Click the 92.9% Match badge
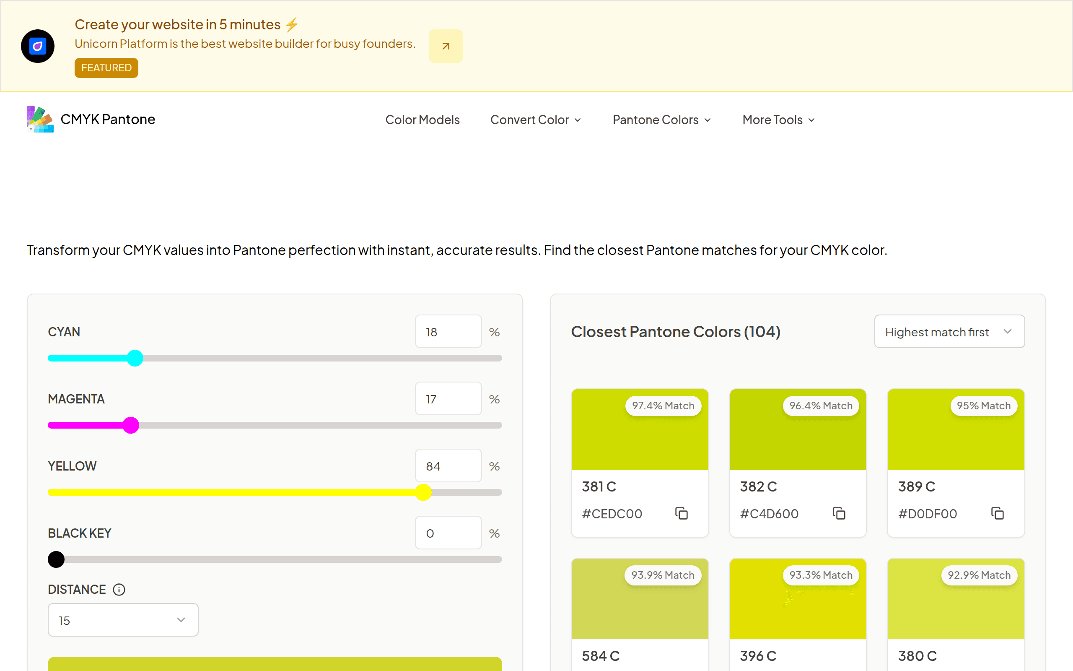Screen dimensions: 1073x671 (979, 575)
